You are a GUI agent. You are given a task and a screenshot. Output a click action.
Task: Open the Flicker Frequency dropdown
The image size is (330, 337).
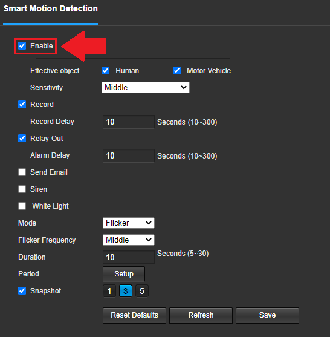click(129, 240)
